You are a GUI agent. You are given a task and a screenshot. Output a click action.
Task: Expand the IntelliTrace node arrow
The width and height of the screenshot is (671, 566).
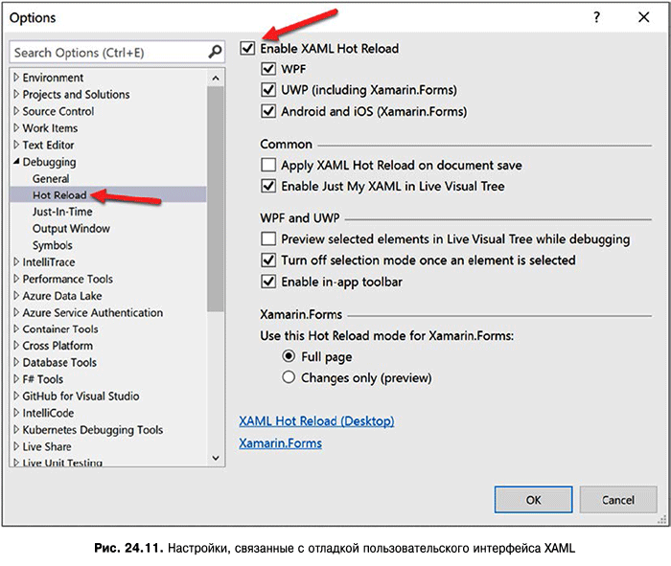(x=16, y=262)
